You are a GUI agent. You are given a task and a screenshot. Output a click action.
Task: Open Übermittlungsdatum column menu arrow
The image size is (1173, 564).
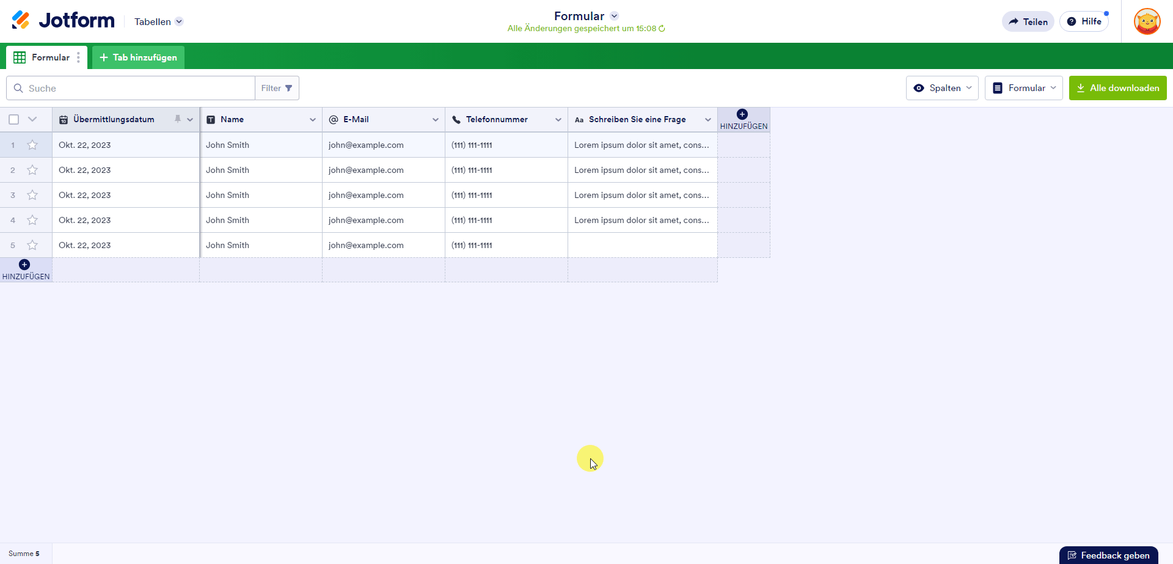pos(190,120)
